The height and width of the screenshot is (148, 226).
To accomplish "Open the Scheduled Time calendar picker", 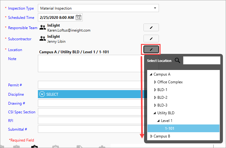I will 79,18.
